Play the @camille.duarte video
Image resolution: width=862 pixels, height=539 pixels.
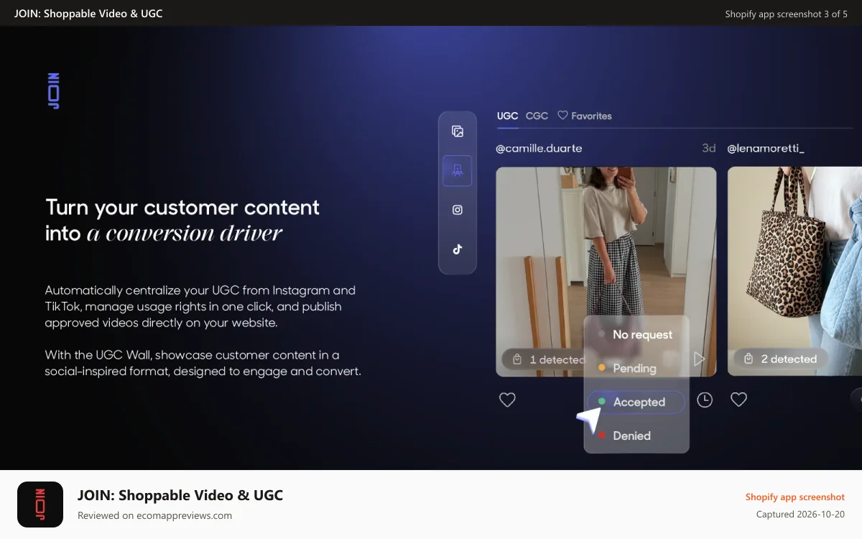click(x=699, y=359)
